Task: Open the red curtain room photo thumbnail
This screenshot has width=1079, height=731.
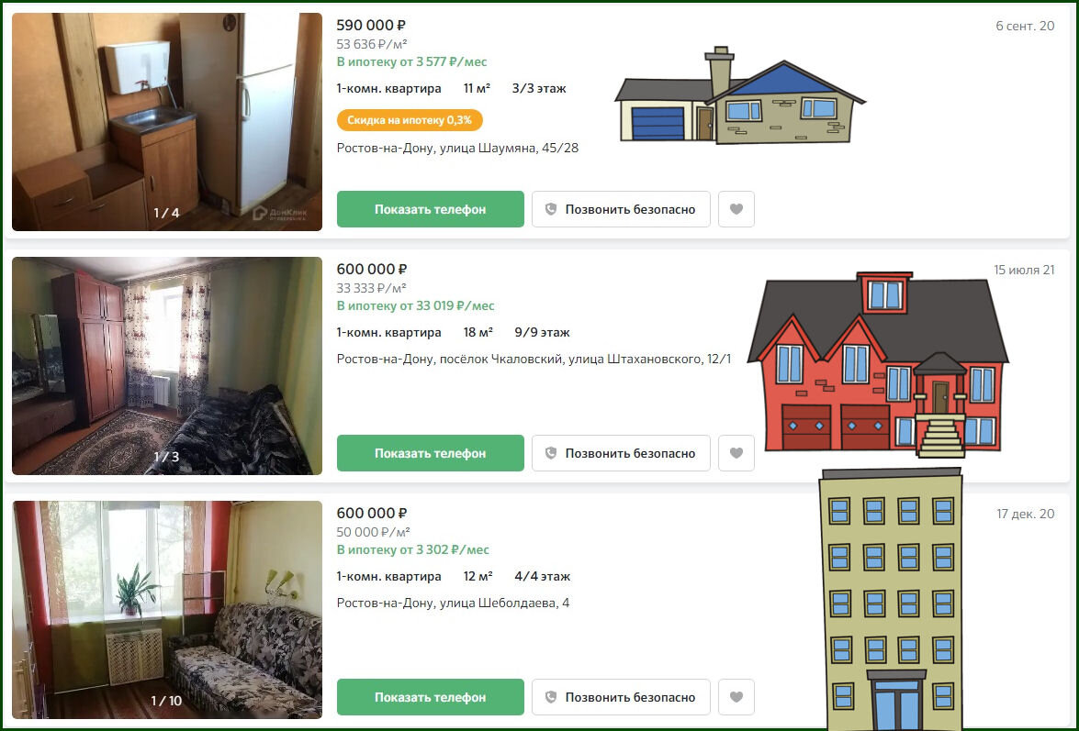Action: pos(166,609)
